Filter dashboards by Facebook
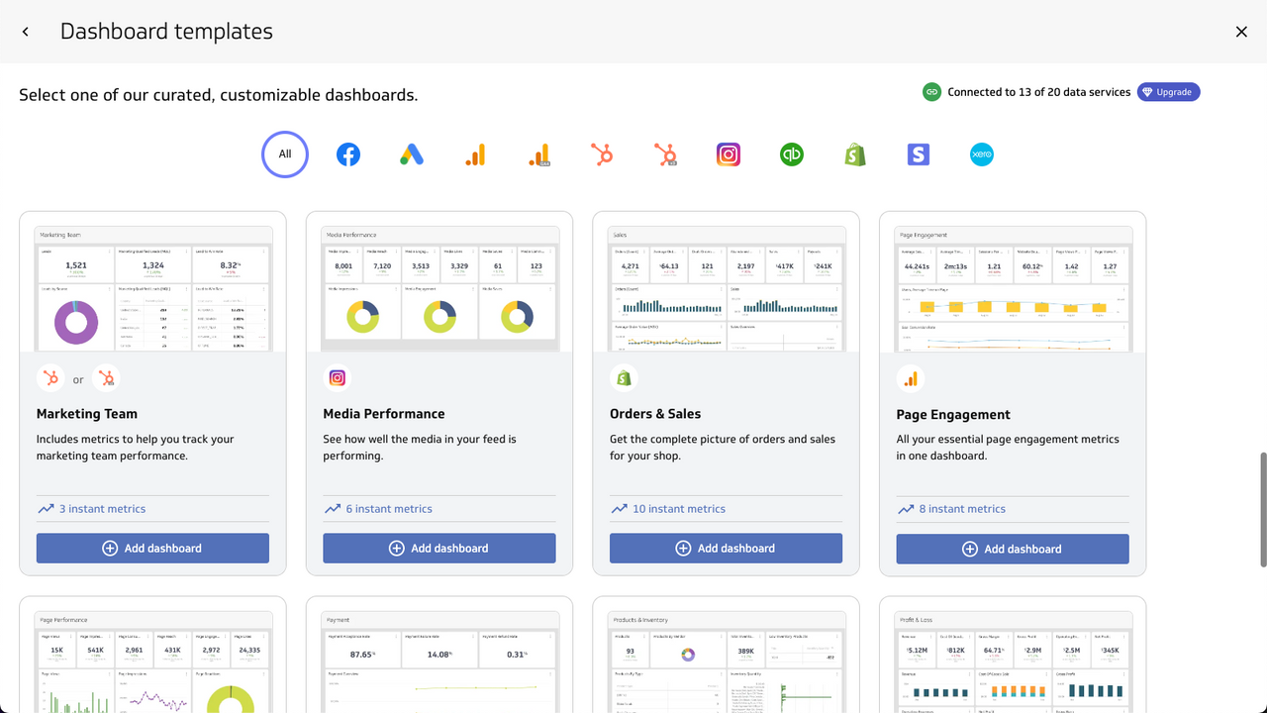This screenshot has height=713, width=1267. tap(348, 154)
